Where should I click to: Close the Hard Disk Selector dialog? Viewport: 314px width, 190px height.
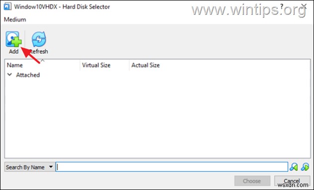click(x=304, y=6)
